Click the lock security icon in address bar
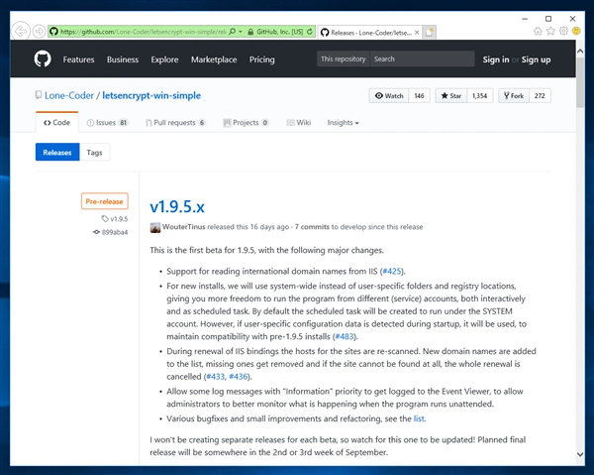The image size is (594, 475). pyautogui.click(x=250, y=32)
